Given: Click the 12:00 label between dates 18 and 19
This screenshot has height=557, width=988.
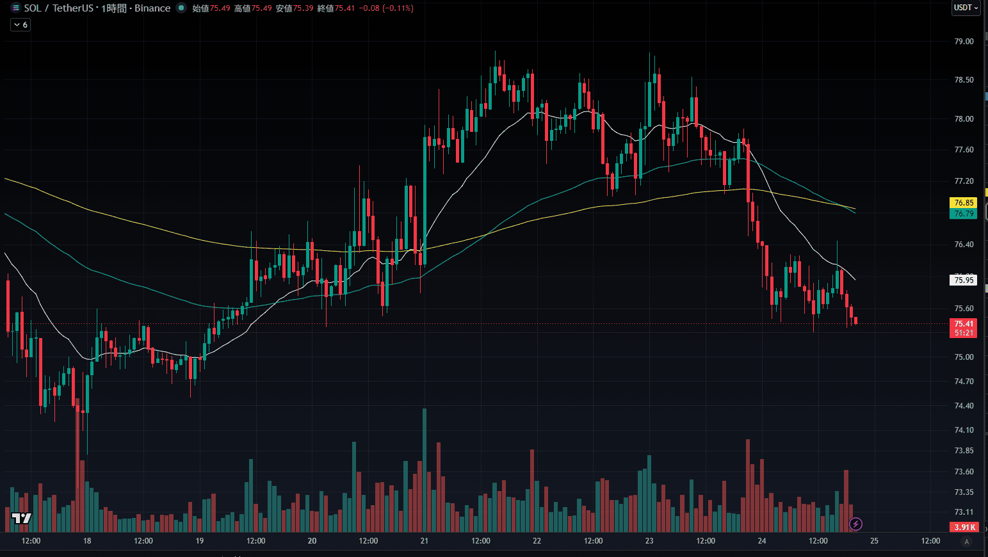Looking at the screenshot, I should coord(143,541).
